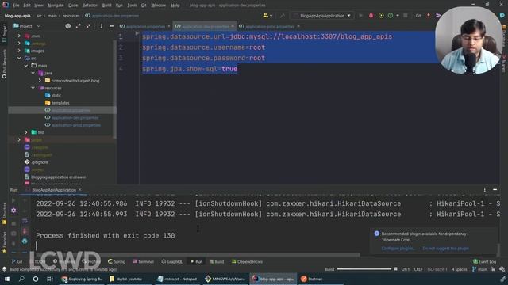Viewport: 508px width, 285px height.
Task: Open the Pull Requests side tab
Action: coord(4,63)
